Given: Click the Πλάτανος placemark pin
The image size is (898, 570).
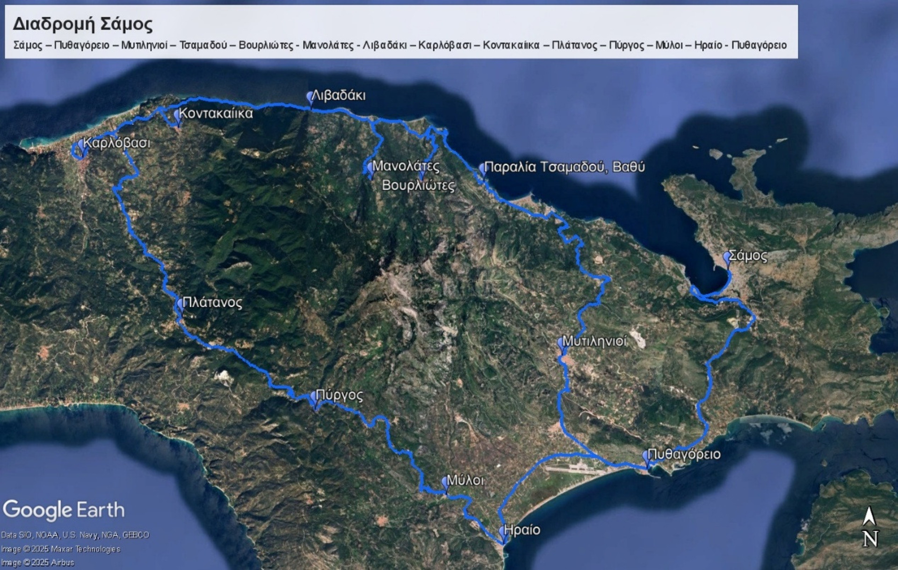Looking at the screenshot, I should [181, 305].
